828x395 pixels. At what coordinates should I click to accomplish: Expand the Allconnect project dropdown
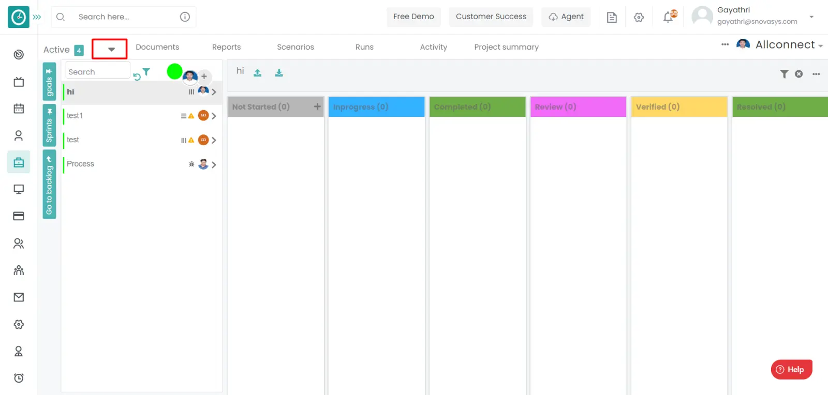pos(820,46)
